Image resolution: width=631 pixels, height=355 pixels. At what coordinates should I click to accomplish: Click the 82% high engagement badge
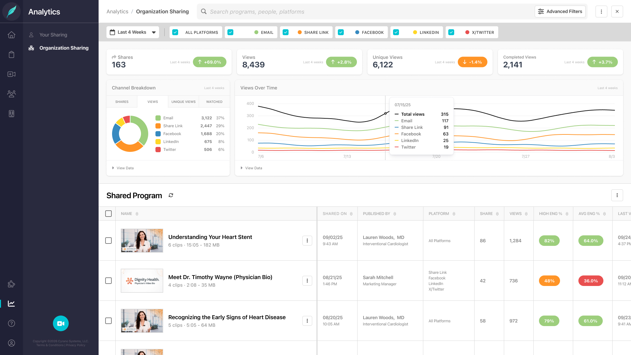549,241
